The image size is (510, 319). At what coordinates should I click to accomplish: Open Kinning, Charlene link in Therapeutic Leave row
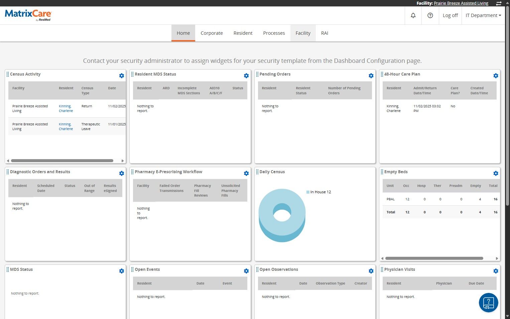click(x=66, y=126)
